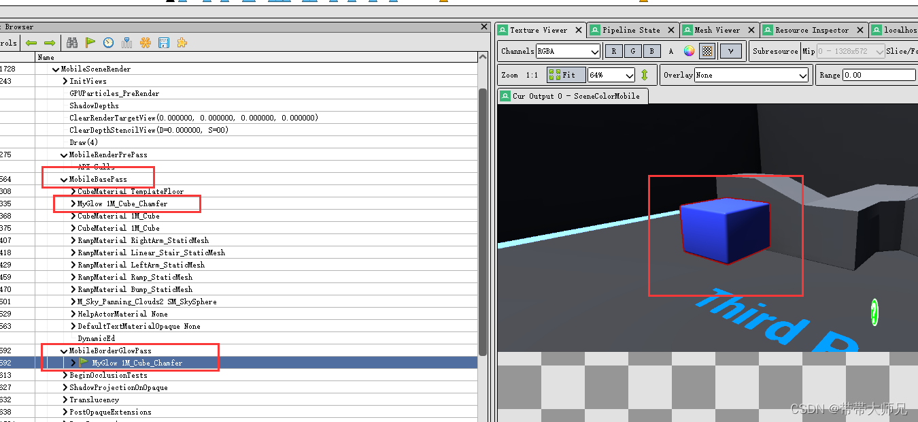Click the flag icon on selected MyGlow row

click(x=84, y=363)
